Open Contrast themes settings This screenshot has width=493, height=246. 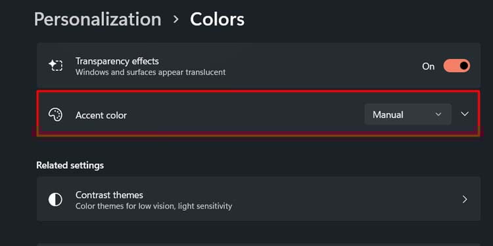258,199
